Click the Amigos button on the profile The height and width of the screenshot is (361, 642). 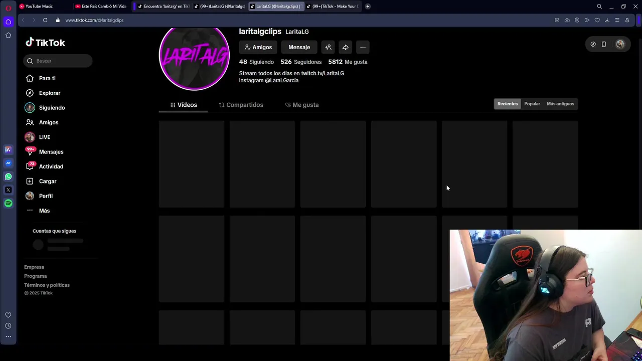[258, 47]
